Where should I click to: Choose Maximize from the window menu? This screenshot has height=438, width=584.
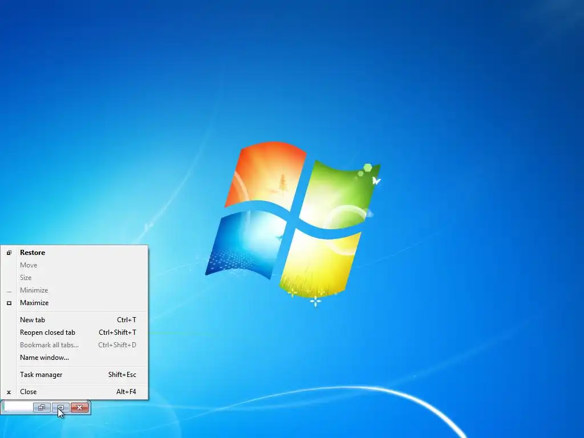(74, 303)
